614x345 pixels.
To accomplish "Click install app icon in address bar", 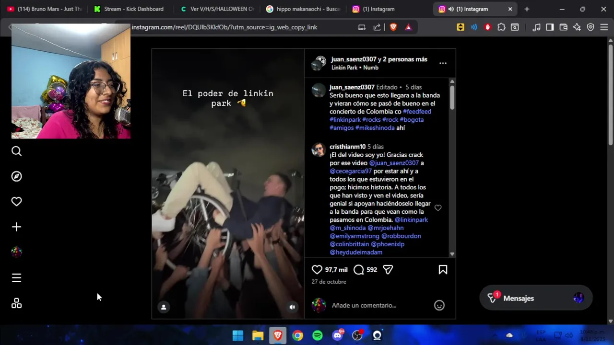I will pos(362,27).
